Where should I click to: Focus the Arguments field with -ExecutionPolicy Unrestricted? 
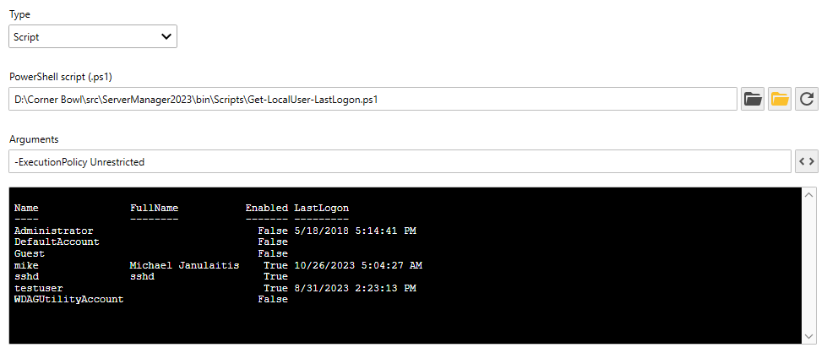pos(400,161)
